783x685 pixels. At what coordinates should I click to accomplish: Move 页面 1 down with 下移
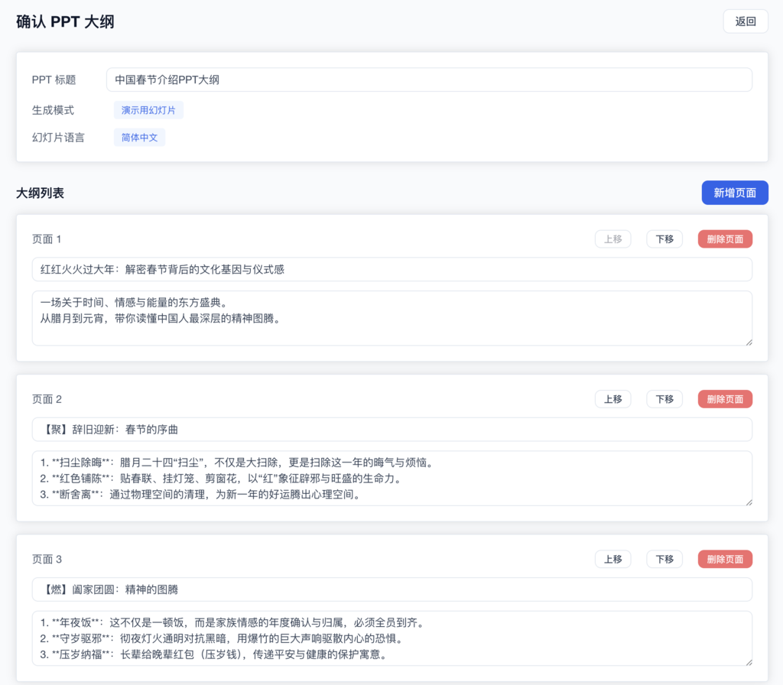[x=664, y=239]
